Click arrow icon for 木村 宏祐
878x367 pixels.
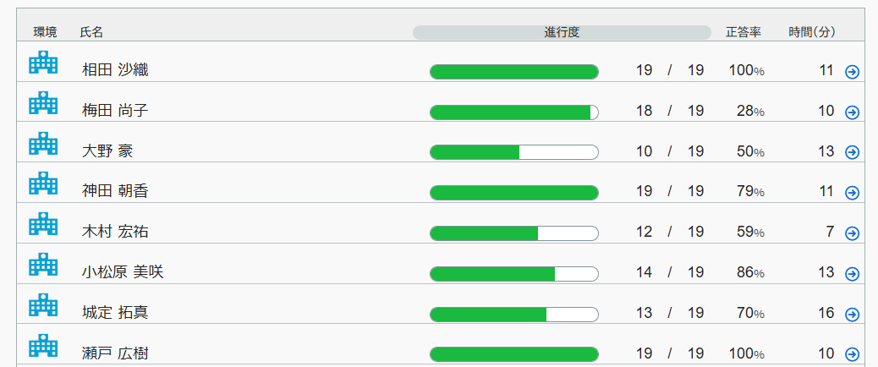852,233
